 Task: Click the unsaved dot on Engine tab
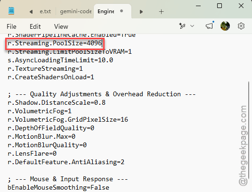point(122,11)
